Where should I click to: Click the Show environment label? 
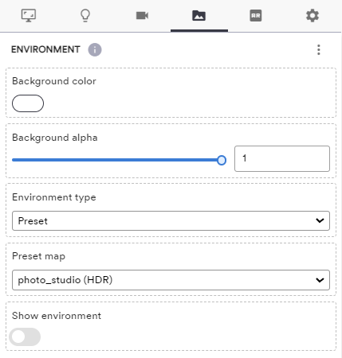tap(57, 316)
